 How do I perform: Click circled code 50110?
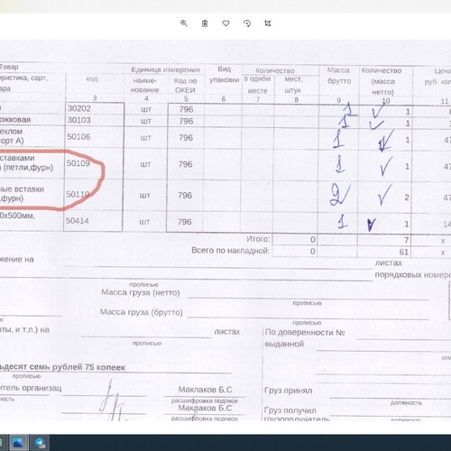pos(78,195)
